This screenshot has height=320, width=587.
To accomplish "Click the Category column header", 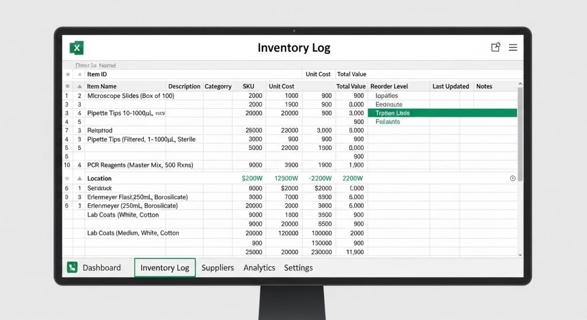I will point(218,86).
